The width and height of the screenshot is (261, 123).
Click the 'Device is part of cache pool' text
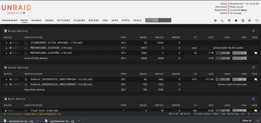coord(232,85)
